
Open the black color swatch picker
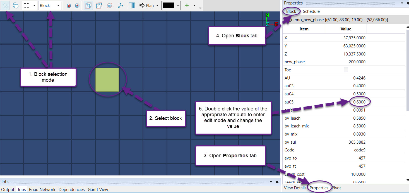(x=168, y=5)
